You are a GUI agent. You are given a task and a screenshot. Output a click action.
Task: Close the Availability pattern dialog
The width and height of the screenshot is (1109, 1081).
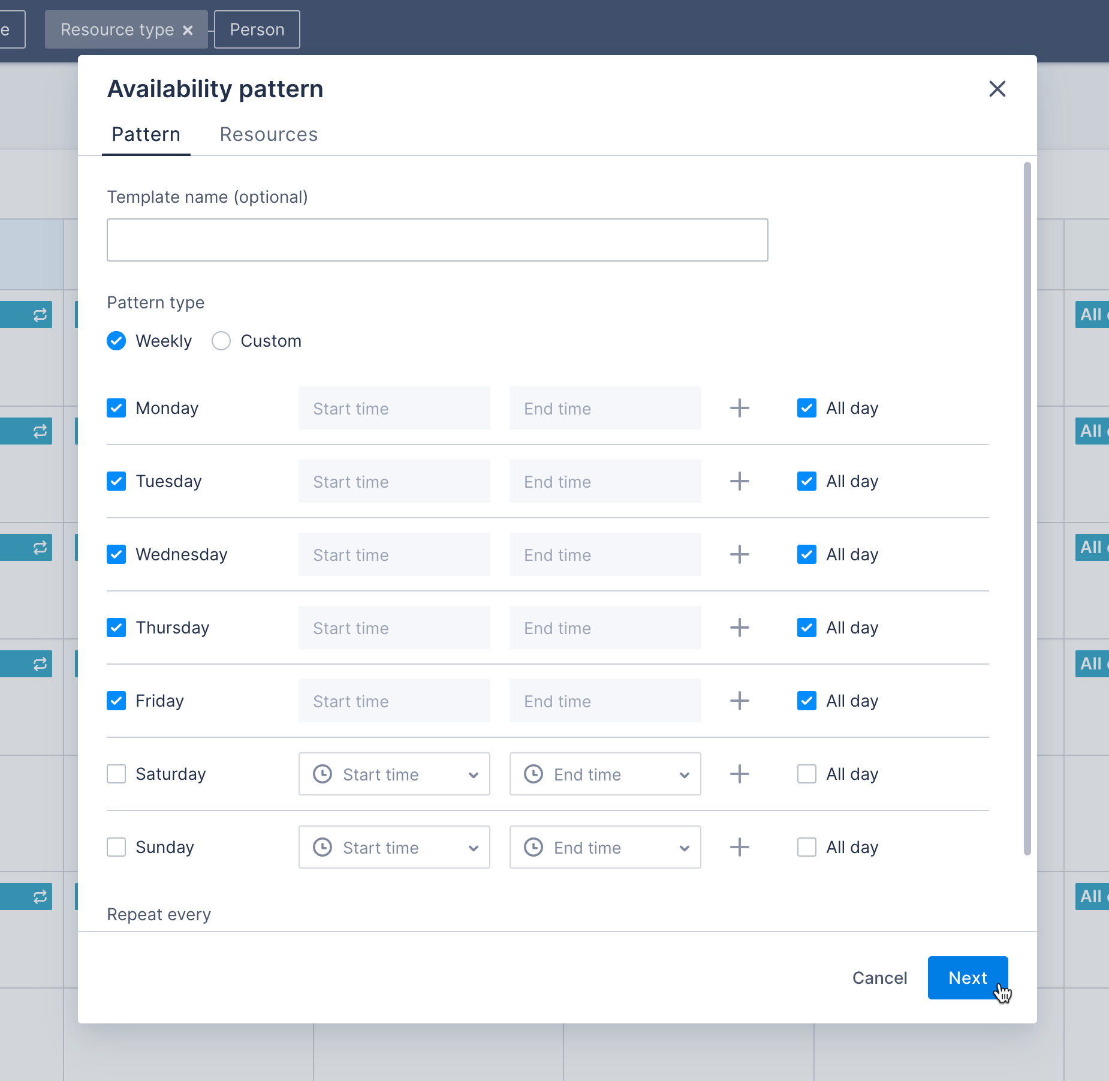[997, 89]
